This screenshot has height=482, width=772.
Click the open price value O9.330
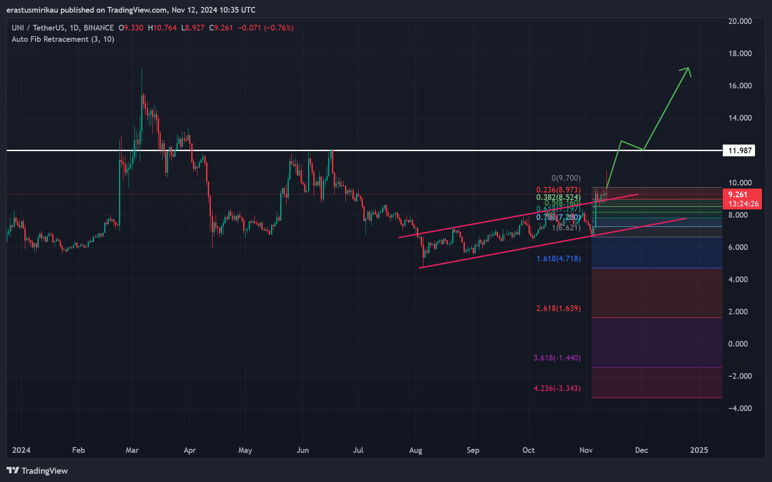click(131, 28)
